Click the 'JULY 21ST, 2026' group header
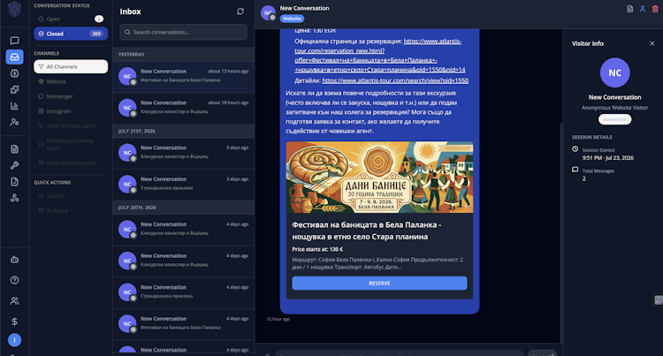 pos(136,131)
